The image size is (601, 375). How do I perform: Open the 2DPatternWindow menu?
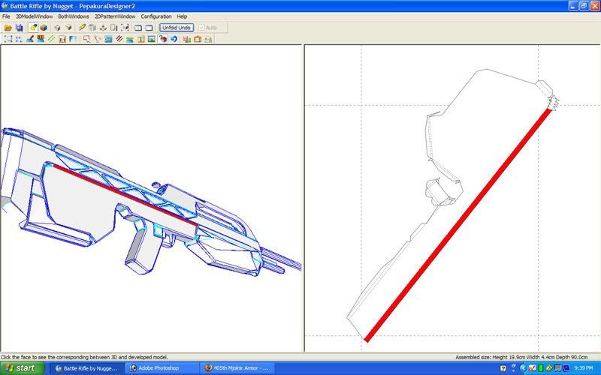coord(115,16)
